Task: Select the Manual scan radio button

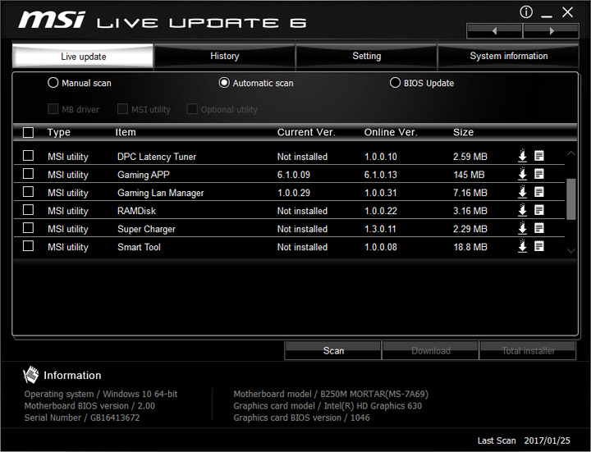Action: tap(53, 83)
